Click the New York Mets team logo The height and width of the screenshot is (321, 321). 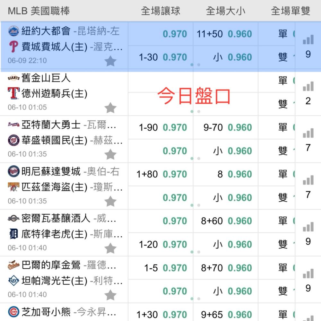coord(13,31)
